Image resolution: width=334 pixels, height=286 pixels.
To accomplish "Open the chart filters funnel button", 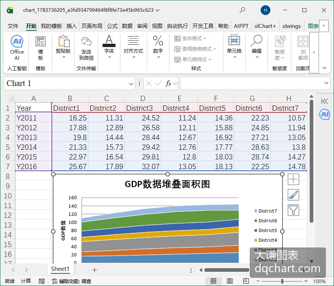I will (x=293, y=210).
